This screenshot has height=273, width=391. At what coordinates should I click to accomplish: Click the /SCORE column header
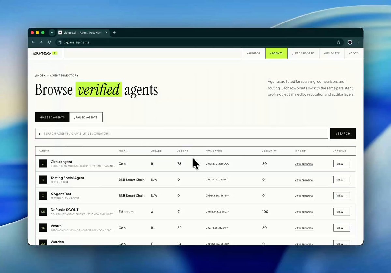tap(183, 151)
